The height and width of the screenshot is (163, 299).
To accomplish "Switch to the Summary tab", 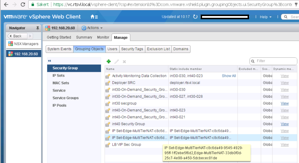I will coord(84,37).
